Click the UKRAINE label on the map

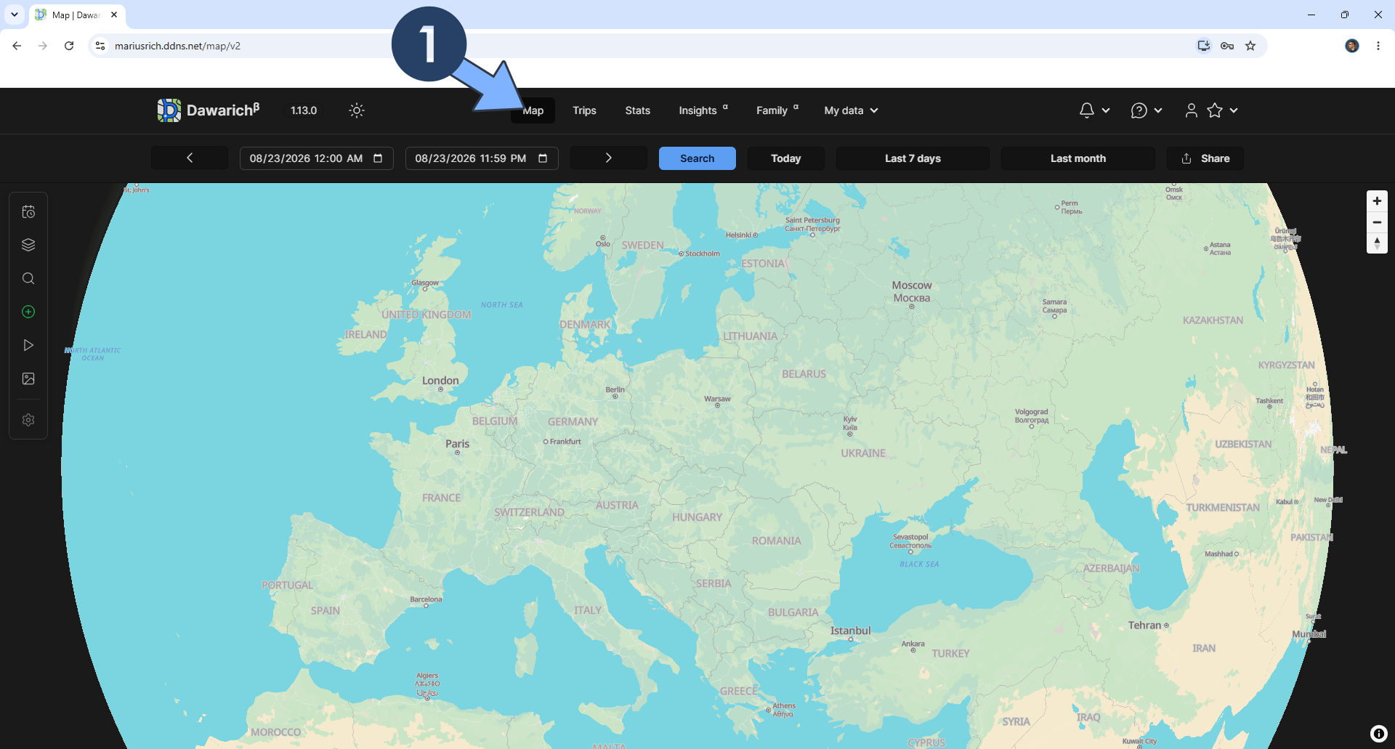863,453
